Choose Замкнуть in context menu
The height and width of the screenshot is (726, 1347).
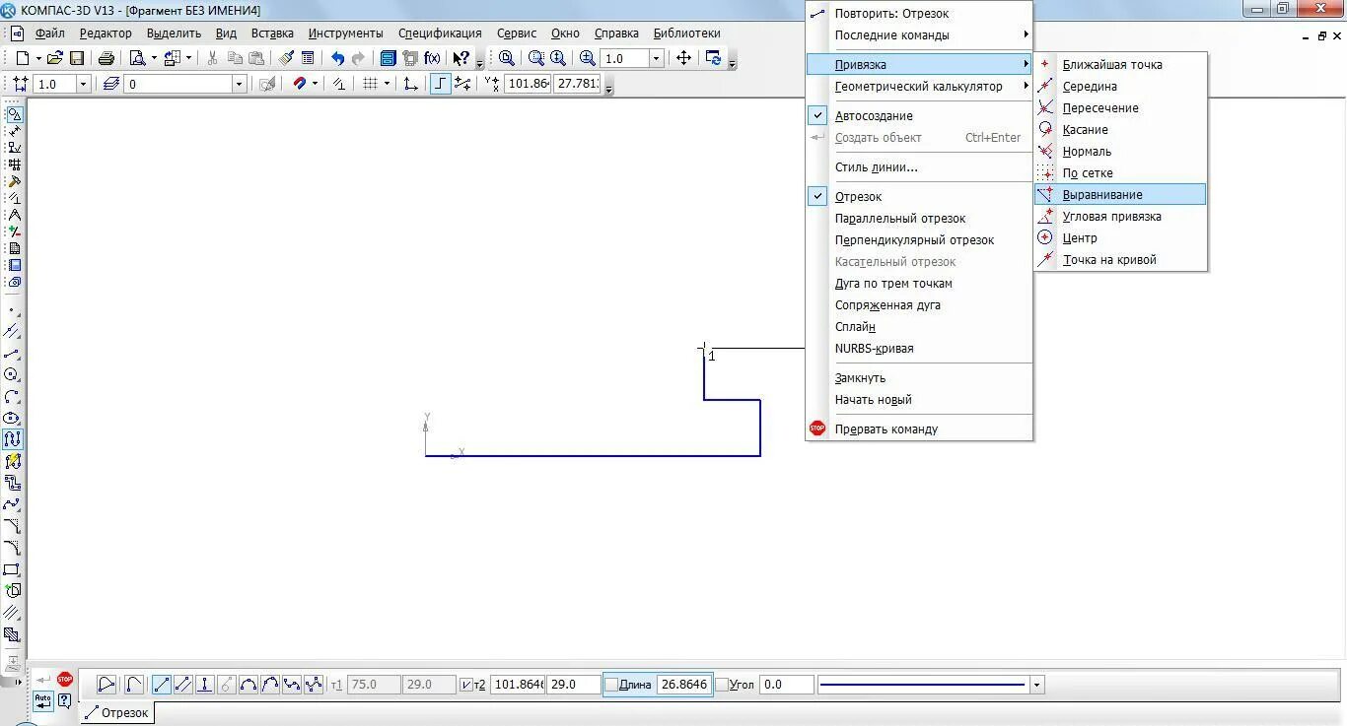click(x=919, y=378)
